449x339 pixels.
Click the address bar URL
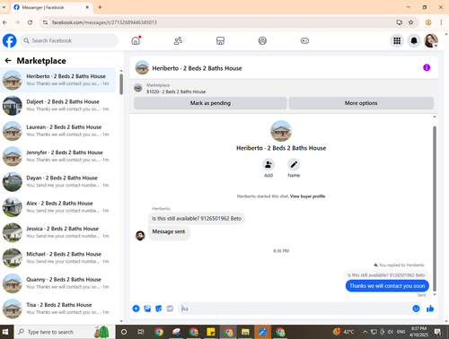pos(104,22)
